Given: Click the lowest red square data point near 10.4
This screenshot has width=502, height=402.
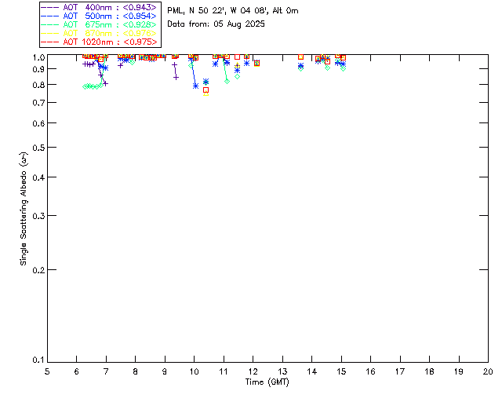Looking at the screenshot, I should [x=206, y=90].
